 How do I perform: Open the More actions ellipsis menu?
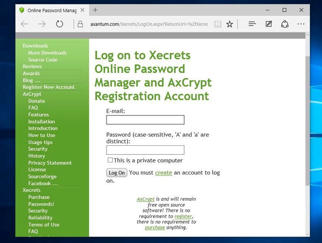(x=301, y=24)
